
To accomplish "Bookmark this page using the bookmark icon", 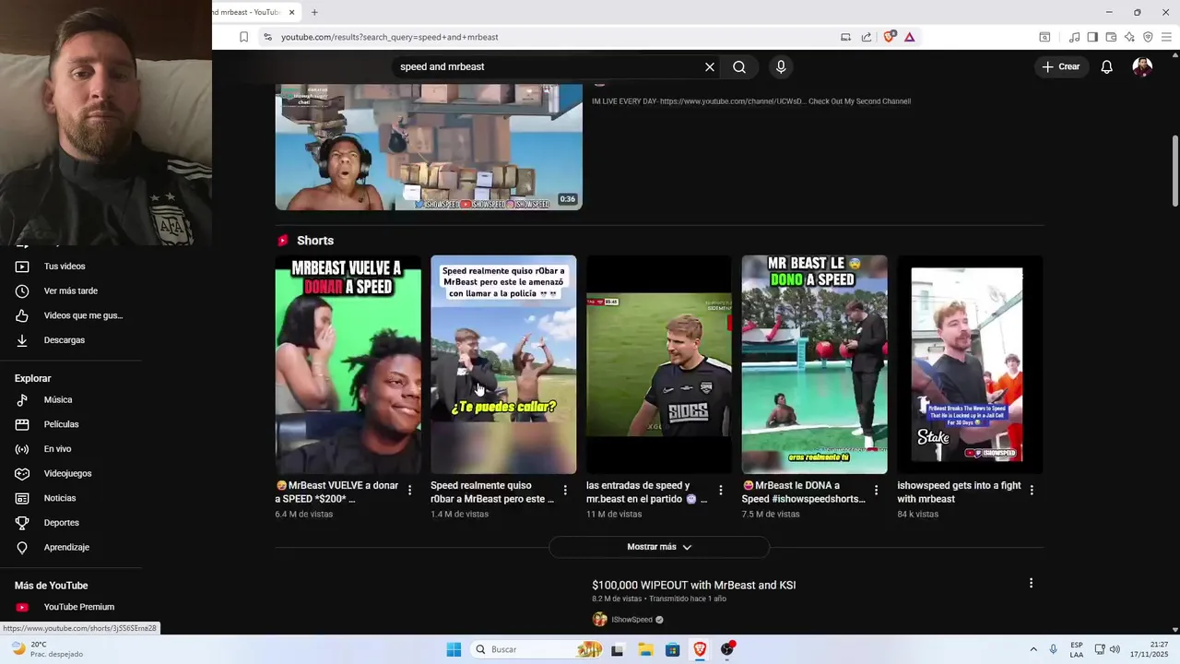I will coord(243,37).
